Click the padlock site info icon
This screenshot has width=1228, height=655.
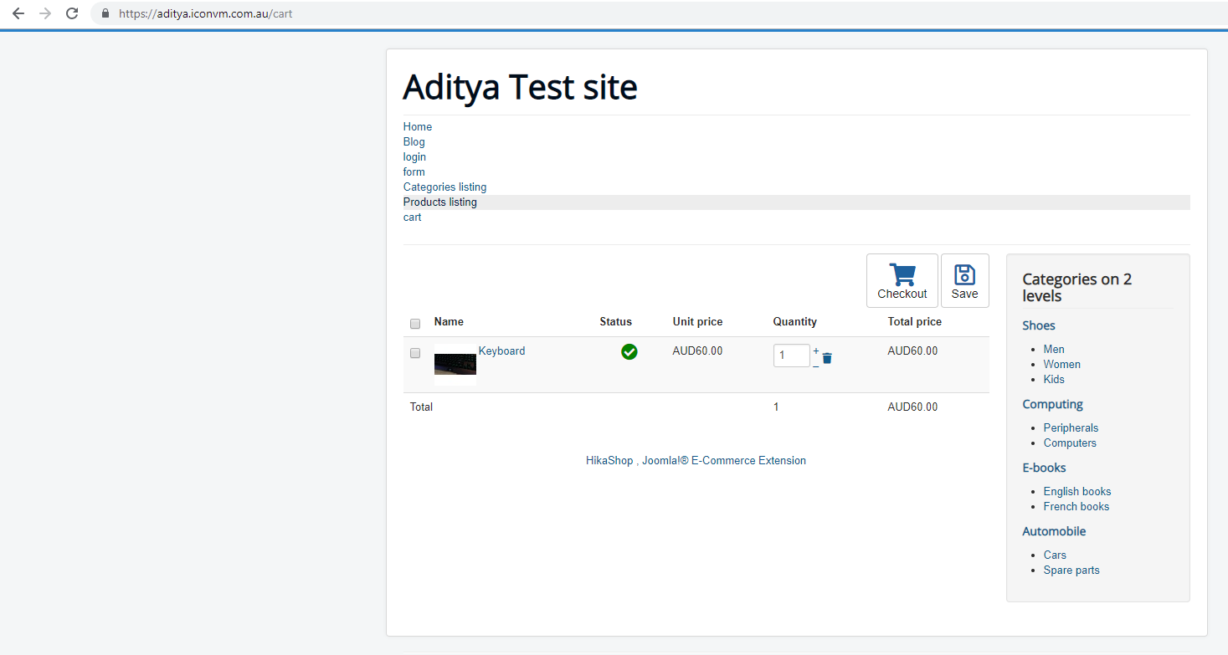click(105, 13)
